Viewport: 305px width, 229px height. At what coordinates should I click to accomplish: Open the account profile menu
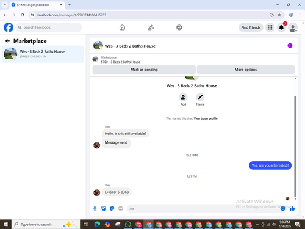pyautogui.click(x=293, y=27)
